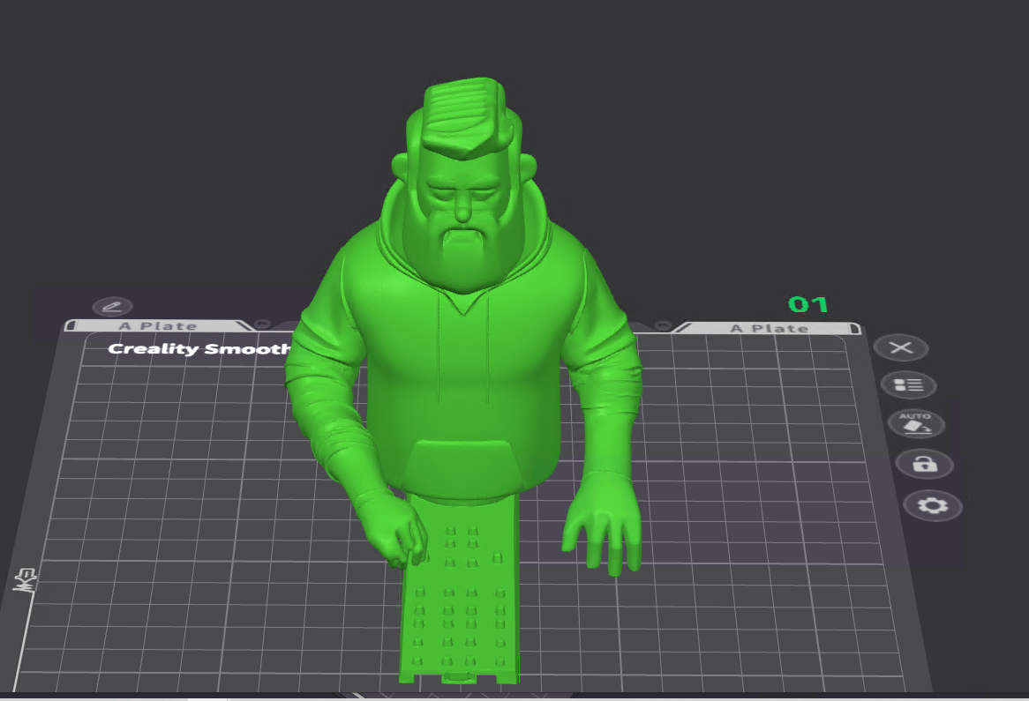The width and height of the screenshot is (1029, 701).
Task: Click the Creality Smooth plate type label
Action: click(199, 349)
